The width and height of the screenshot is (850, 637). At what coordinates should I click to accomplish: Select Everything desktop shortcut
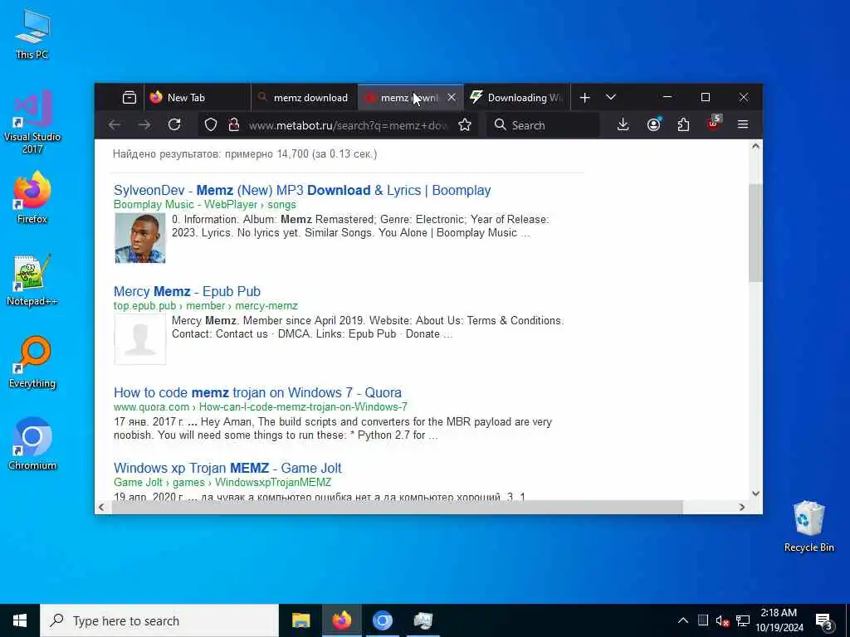tap(32, 362)
